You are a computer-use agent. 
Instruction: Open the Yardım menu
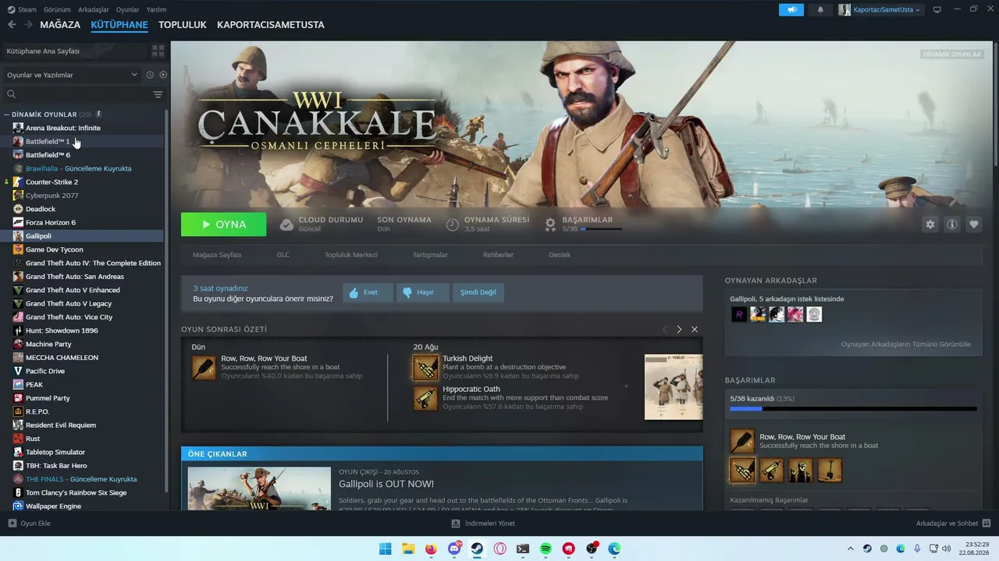click(157, 9)
